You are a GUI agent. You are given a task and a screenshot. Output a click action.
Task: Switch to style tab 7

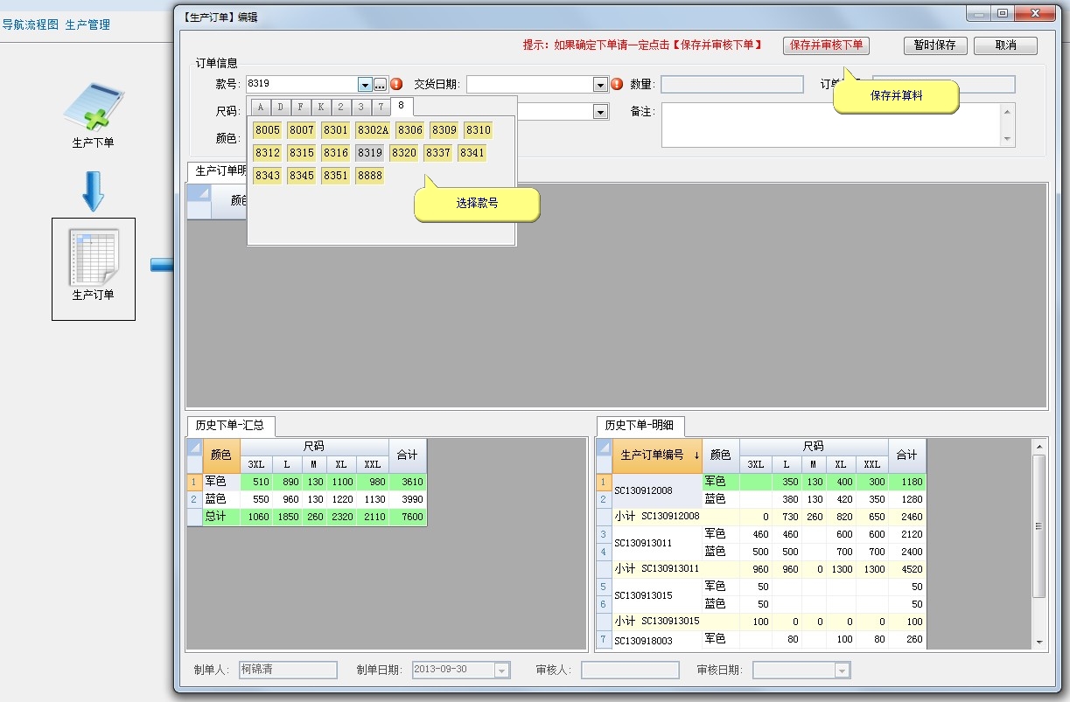381,107
